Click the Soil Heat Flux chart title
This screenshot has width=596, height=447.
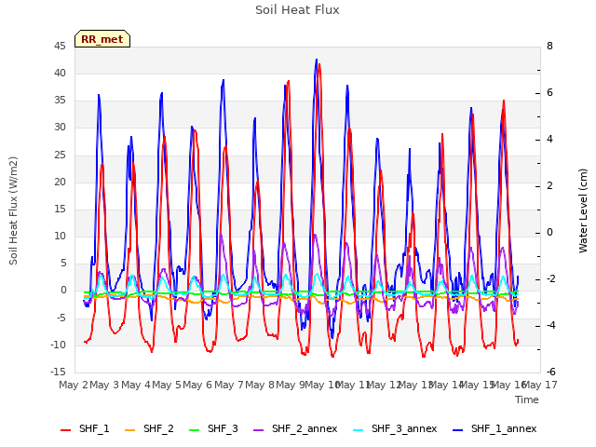click(297, 10)
